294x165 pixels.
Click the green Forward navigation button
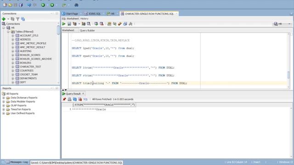tap(52, 5)
